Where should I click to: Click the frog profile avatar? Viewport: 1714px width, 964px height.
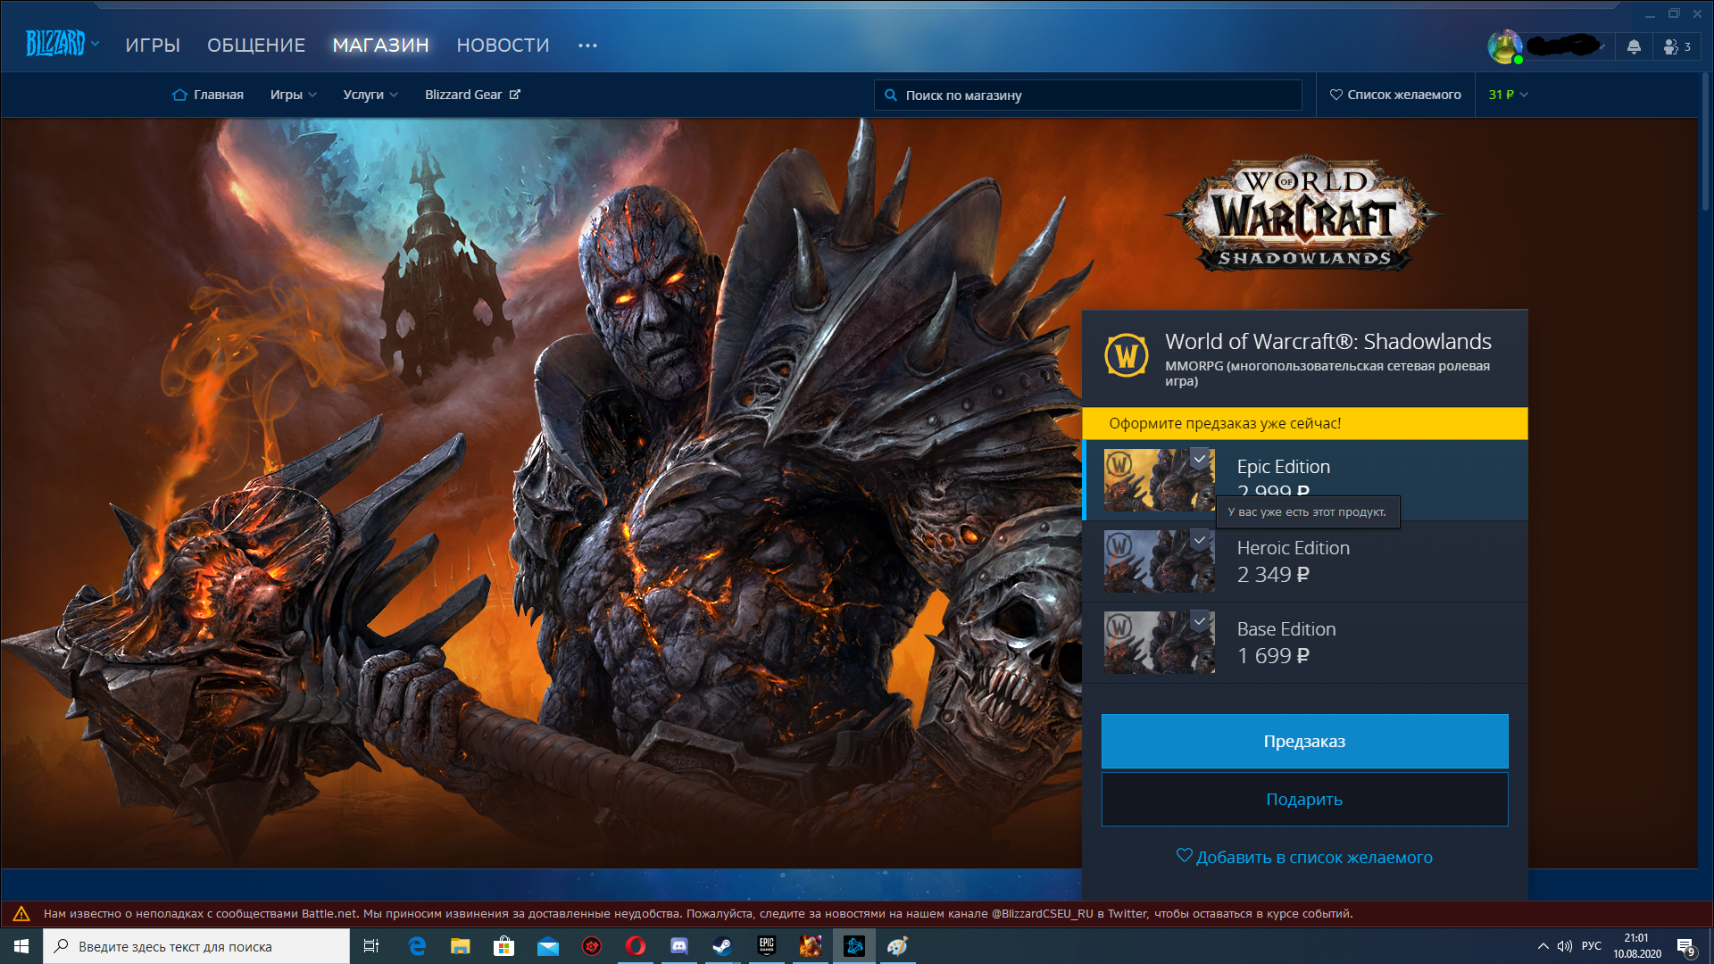[x=1505, y=46]
